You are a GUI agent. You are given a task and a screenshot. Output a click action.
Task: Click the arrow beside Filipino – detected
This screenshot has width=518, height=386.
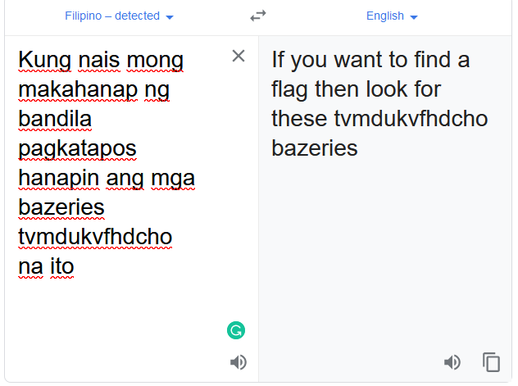(x=170, y=17)
